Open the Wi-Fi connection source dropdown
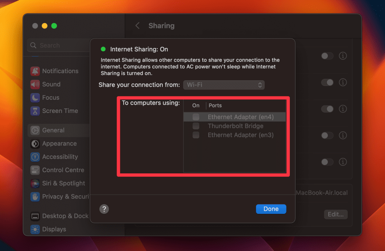 coord(224,85)
